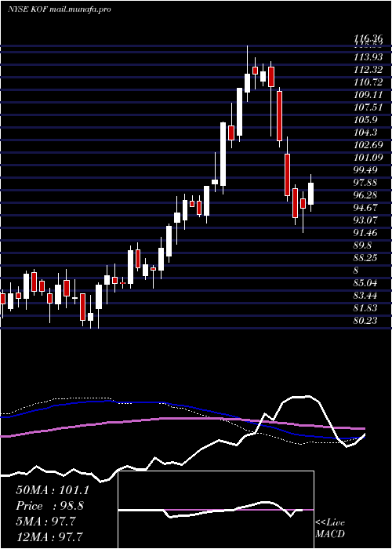Click the 107.51 price axis label
392x549 pixels.
tap(368, 107)
